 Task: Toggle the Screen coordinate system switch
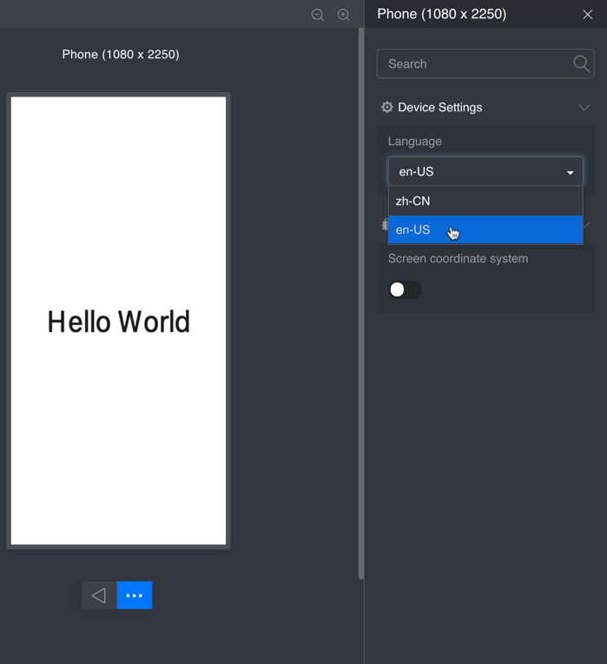pyautogui.click(x=405, y=289)
